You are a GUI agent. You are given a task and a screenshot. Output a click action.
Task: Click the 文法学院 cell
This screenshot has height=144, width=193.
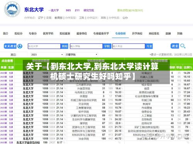[x=84, y=104]
